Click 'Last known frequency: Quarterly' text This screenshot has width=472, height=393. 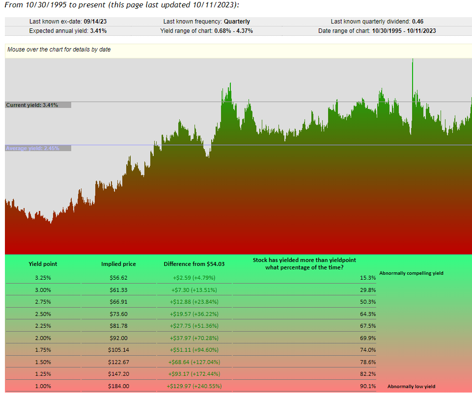[x=206, y=22]
